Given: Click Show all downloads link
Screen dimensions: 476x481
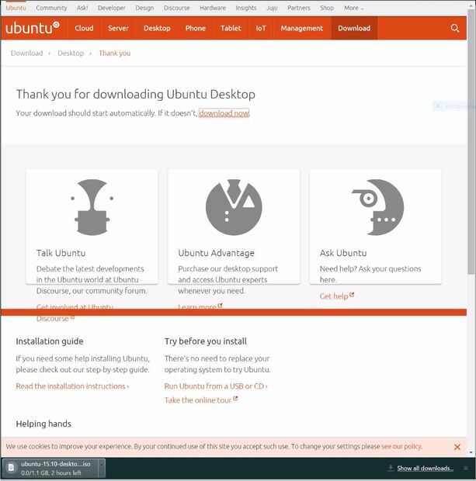Looking at the screenshot, I should [425, 468].
